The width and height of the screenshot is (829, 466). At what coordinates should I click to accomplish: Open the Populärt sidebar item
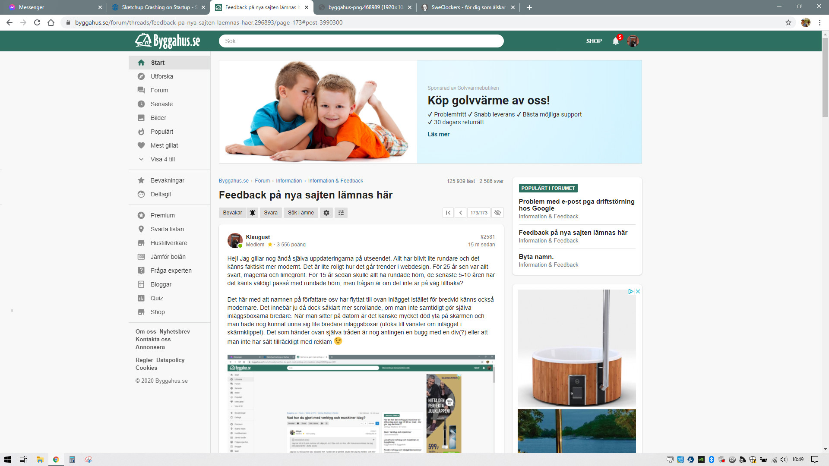161,132
